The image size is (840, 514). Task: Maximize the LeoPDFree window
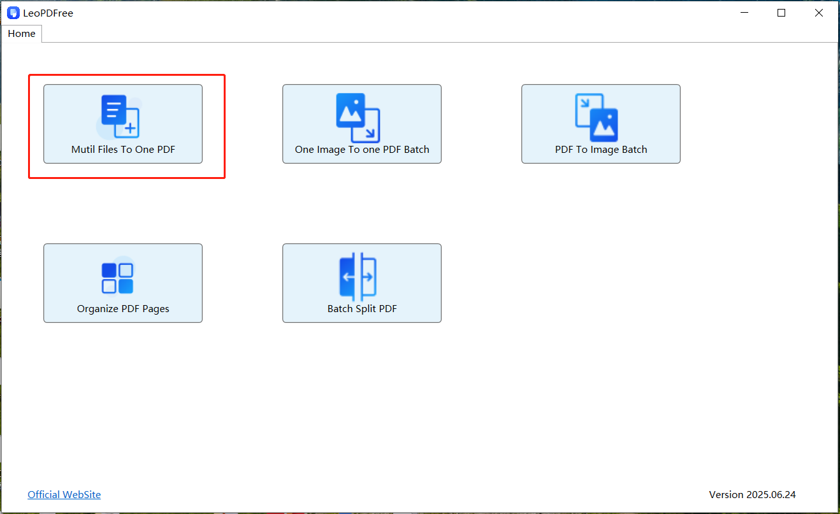tap(781, 13)
